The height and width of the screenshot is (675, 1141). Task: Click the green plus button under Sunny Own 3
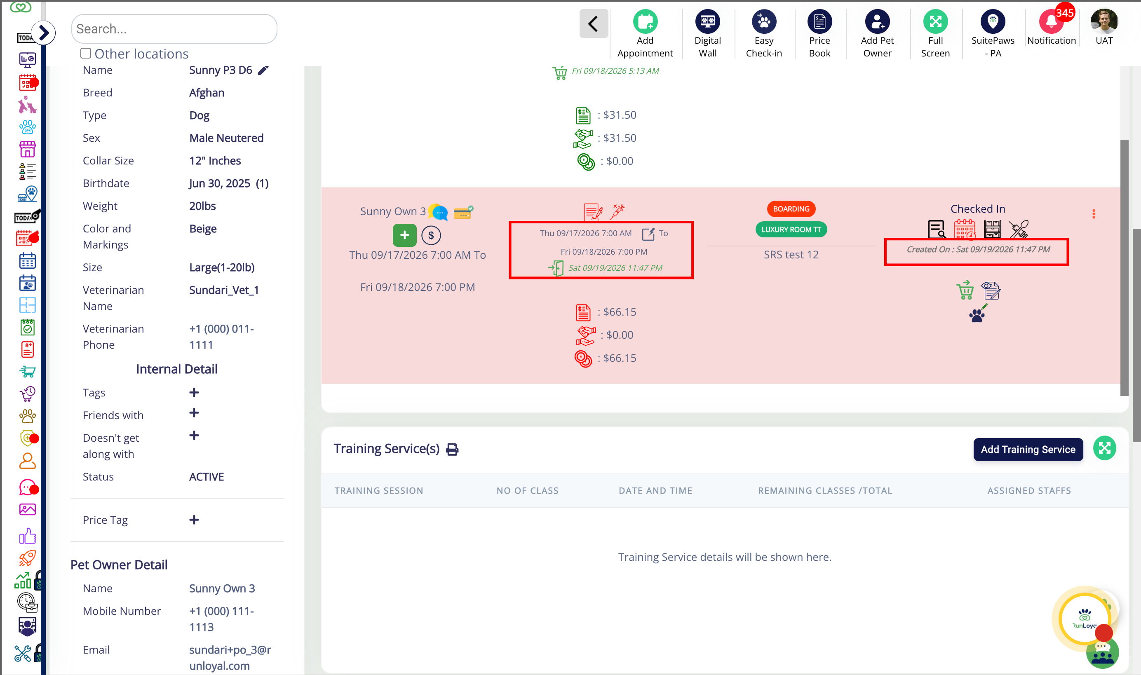[404, 235]
